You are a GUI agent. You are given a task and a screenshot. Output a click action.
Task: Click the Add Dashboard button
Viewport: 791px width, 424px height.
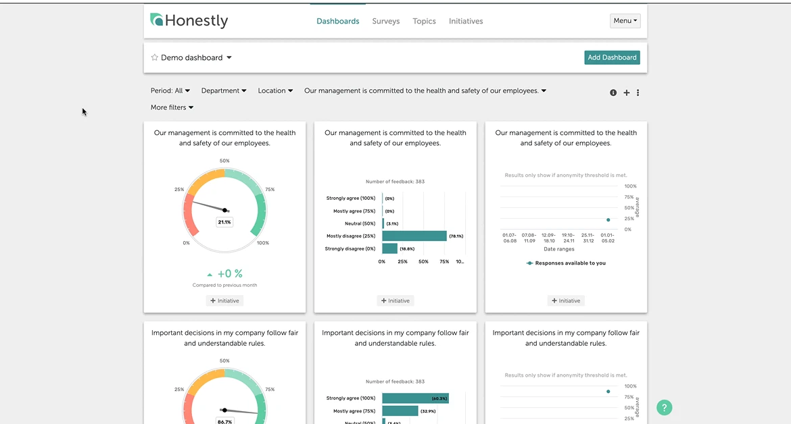click(612, 57)
